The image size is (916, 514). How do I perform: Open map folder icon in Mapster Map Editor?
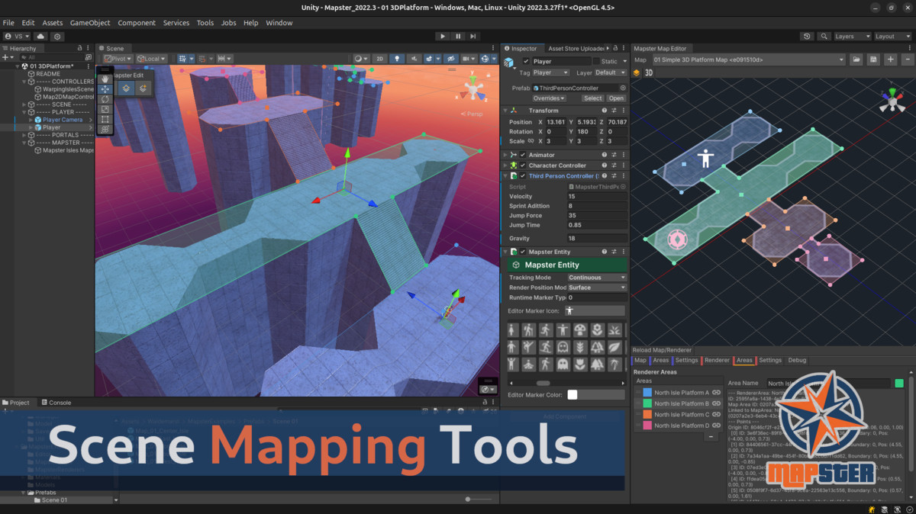(x=856, y=59)
